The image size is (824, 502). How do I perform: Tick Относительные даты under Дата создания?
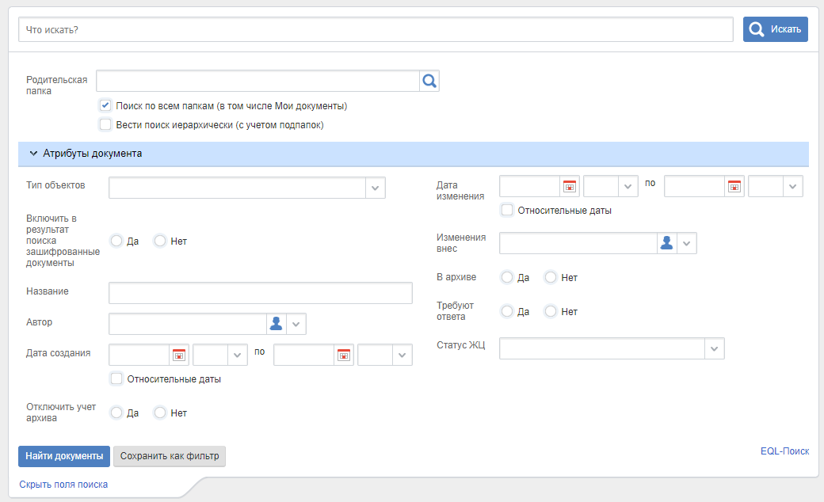(x=116, y=378)
